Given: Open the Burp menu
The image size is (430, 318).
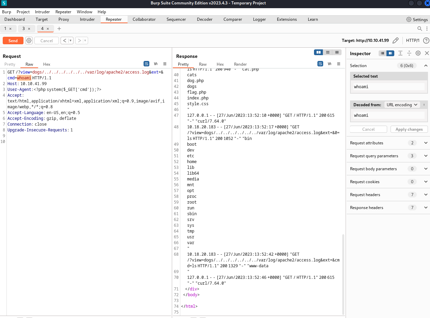Looking at the screenshot, I should 6,12.
